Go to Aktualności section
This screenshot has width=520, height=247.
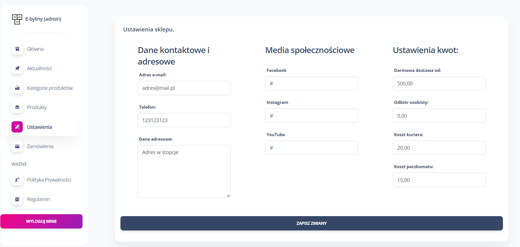tap(41, 68)
